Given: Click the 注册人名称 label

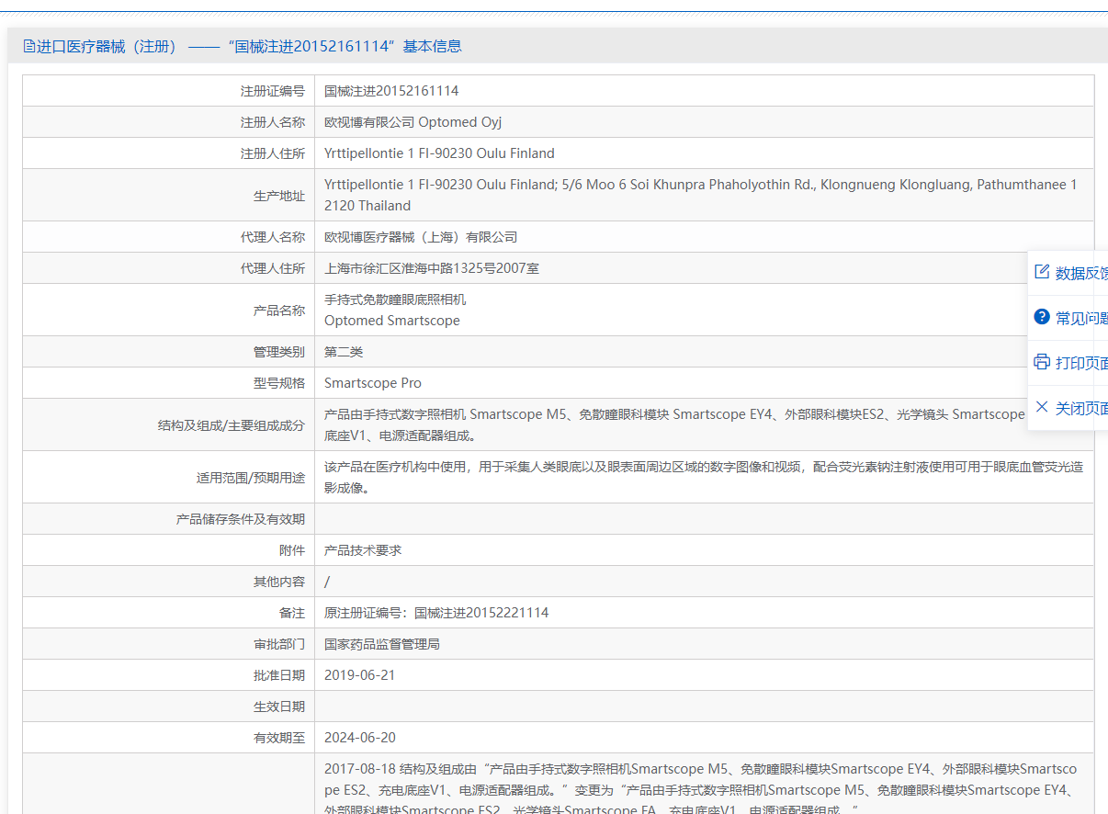Looking at the screenshot, I should coord(273,122).
